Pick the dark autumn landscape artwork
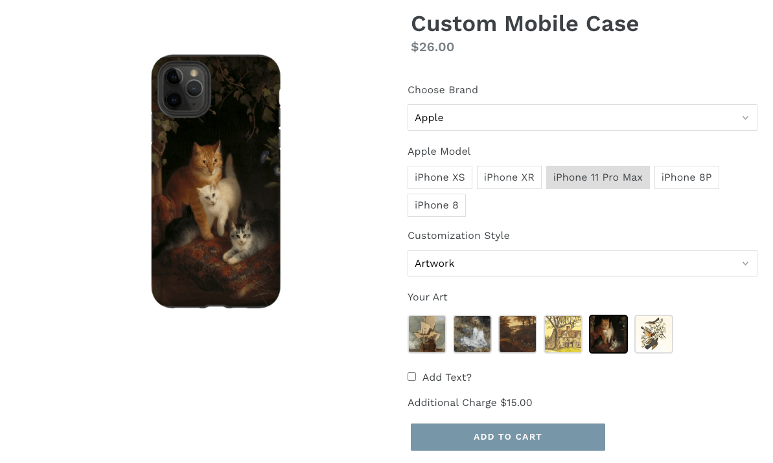Viewport: 773px width, 463px height. (518, 334)
